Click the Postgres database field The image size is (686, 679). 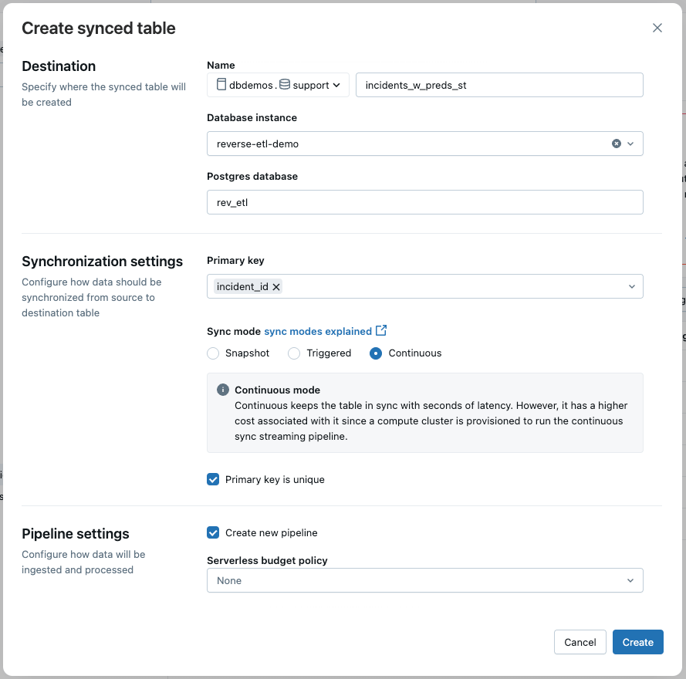(x=424, y=202)
